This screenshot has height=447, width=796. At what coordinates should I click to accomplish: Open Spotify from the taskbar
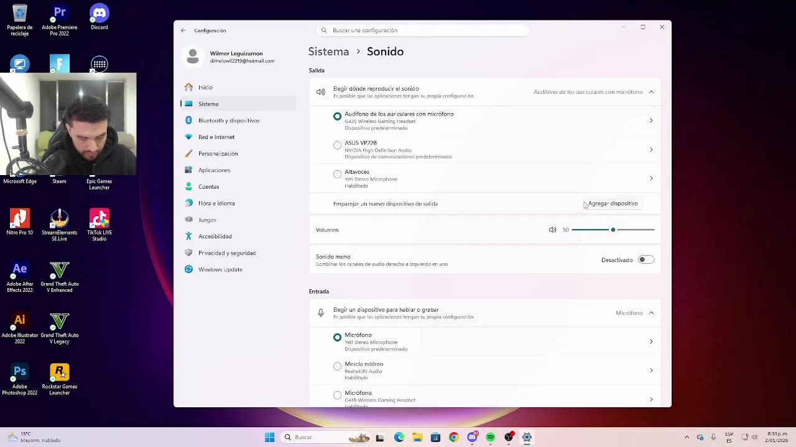pos(491,437)
